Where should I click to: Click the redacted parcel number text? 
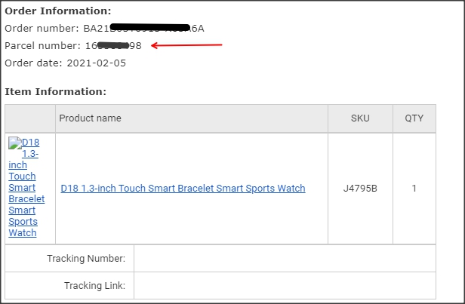[113, 45]
